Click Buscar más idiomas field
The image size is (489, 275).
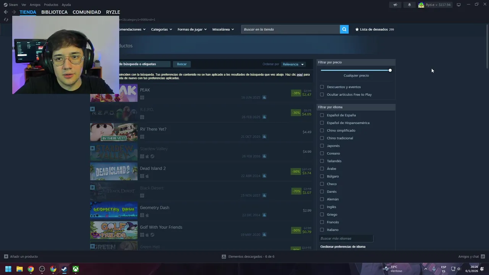pyautogui.click(x=346, y=238)
